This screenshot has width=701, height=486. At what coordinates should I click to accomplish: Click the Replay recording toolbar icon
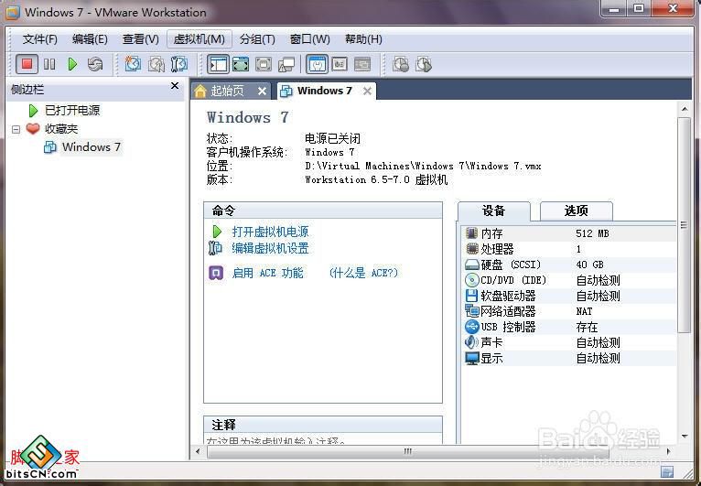(x=424, y=64)
